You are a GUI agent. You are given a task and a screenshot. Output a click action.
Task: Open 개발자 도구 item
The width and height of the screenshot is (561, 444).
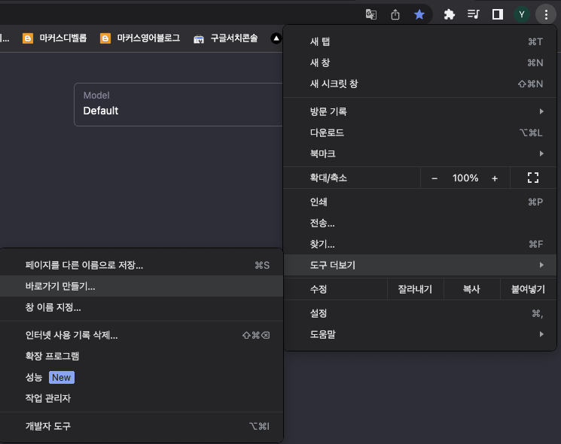(x=142, y=426)
